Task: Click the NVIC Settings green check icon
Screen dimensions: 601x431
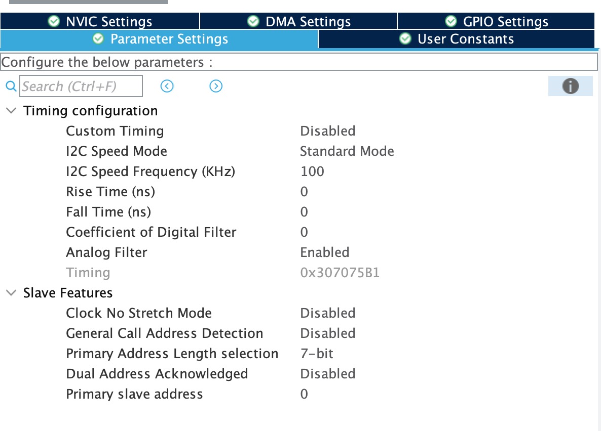Action: (54, 21)
